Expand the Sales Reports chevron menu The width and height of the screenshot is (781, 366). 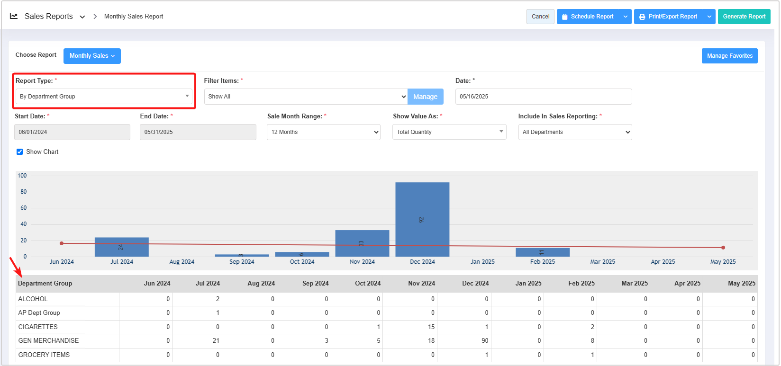(82, 17)
